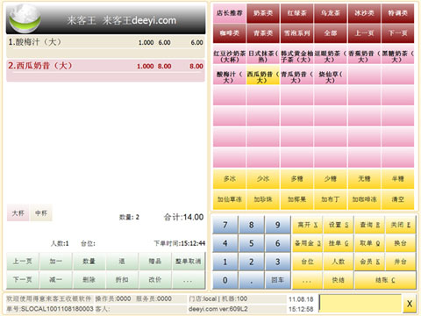This screenshot has width=421, height=316.
Task: Select the 青茶类 category
Action: [263, 33]
